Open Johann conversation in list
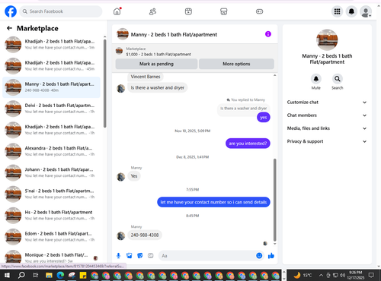Screen dimensions: 381x281 pyautogui.click(x=51, y=172)
